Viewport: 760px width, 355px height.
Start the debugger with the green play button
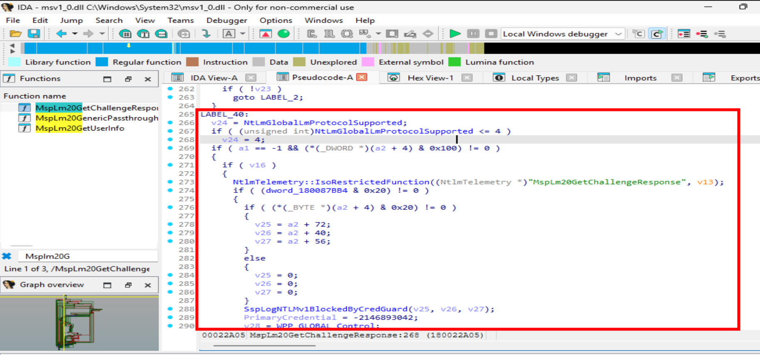pyautogui.click(x=455, y=34)
